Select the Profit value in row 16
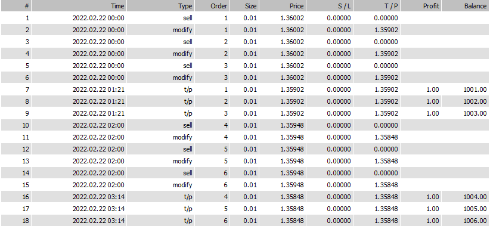The image size is (490, 226). (x=433, y=197)
